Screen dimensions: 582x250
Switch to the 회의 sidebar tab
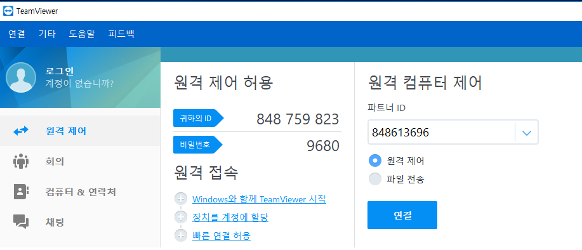80,161
